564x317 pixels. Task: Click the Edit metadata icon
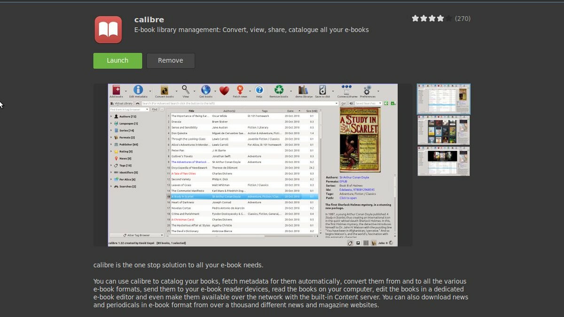(x=138, y=90)
